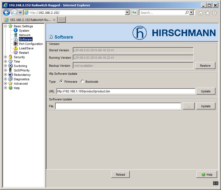Click the Switching crossed-arrows icon
The width and height of the screenshot is (221, 190).
tap(11, 66)
